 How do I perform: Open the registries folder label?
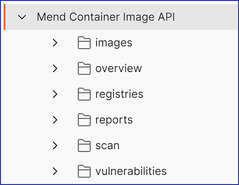click(119, 94)
